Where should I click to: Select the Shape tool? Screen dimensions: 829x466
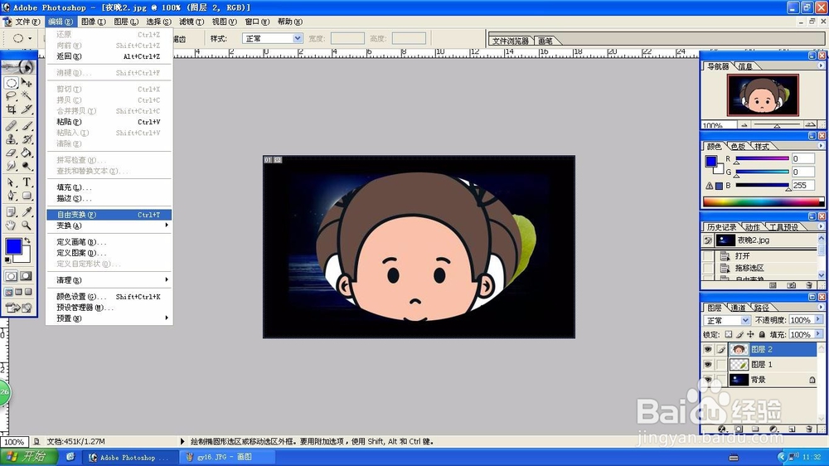pos(27,196)
